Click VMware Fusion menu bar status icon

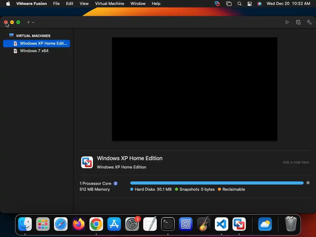[x=217, y=4]
